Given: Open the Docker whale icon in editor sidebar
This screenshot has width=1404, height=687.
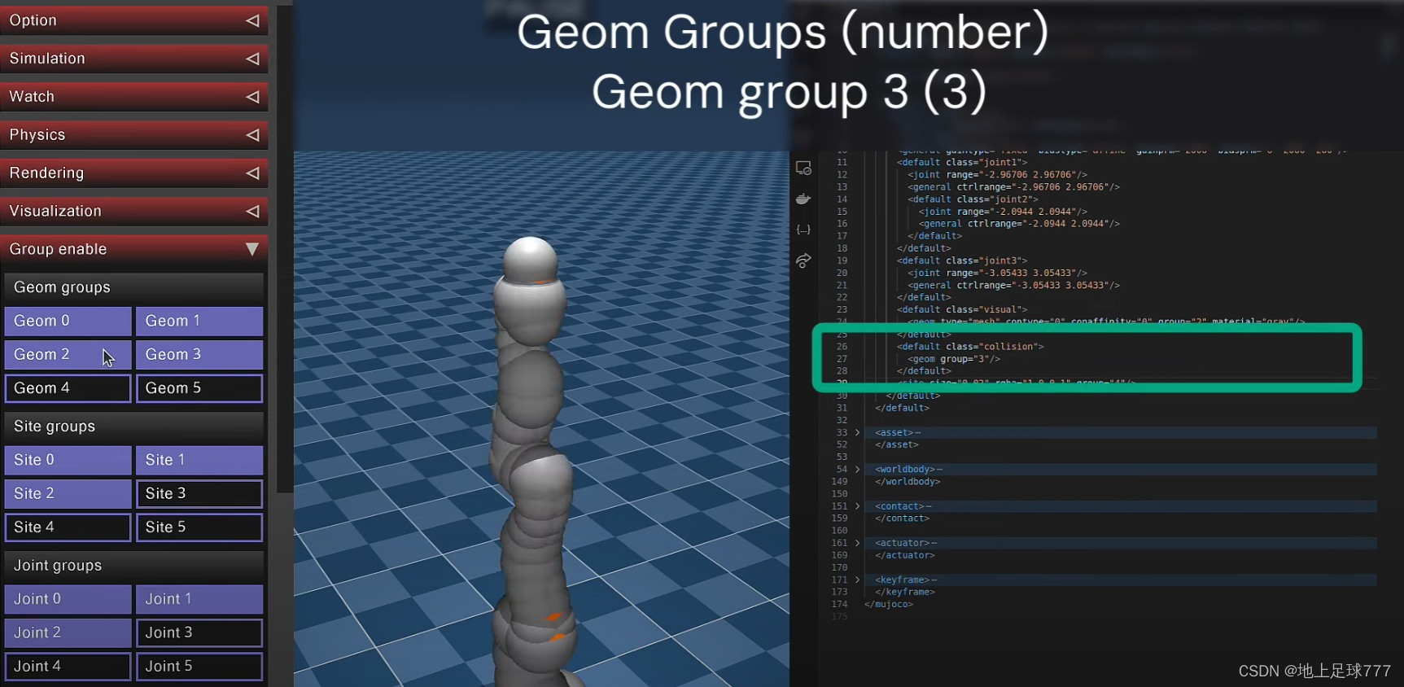Looking at the screenshot, I should 803,199.
